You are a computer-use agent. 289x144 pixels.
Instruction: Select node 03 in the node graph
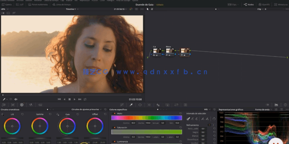click(184, 52)
